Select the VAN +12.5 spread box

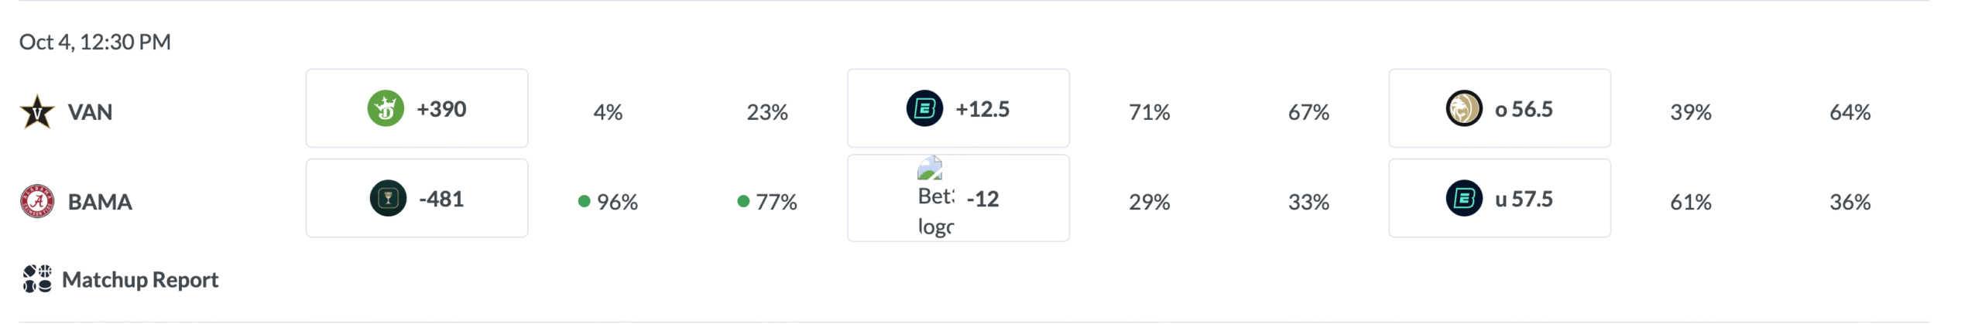coord(958,108)
